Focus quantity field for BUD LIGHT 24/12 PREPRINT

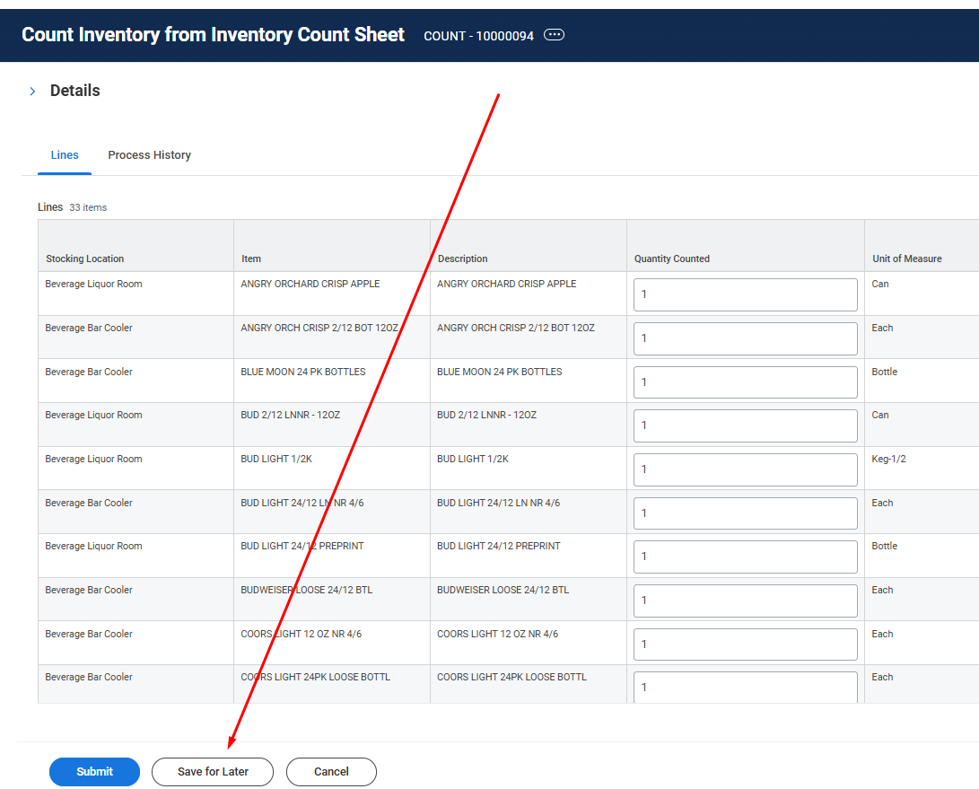[x=745, y=557]
